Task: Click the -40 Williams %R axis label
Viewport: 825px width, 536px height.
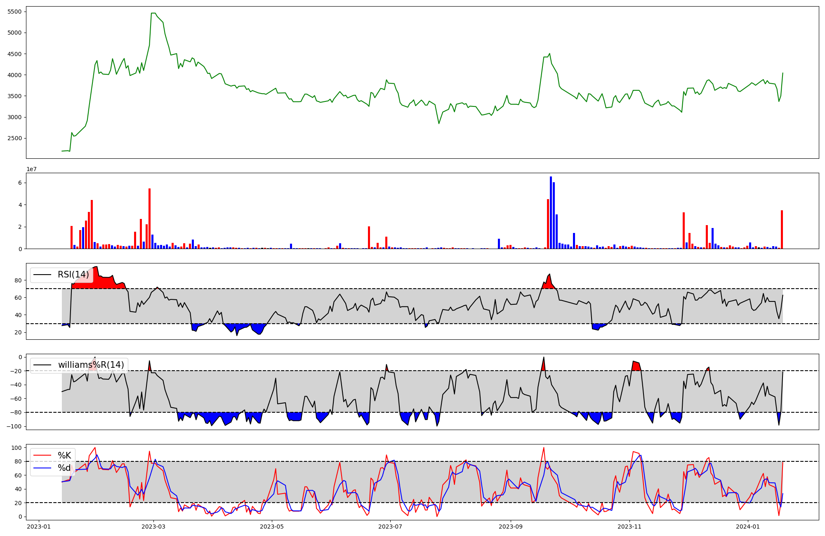Action: (15, 385)
